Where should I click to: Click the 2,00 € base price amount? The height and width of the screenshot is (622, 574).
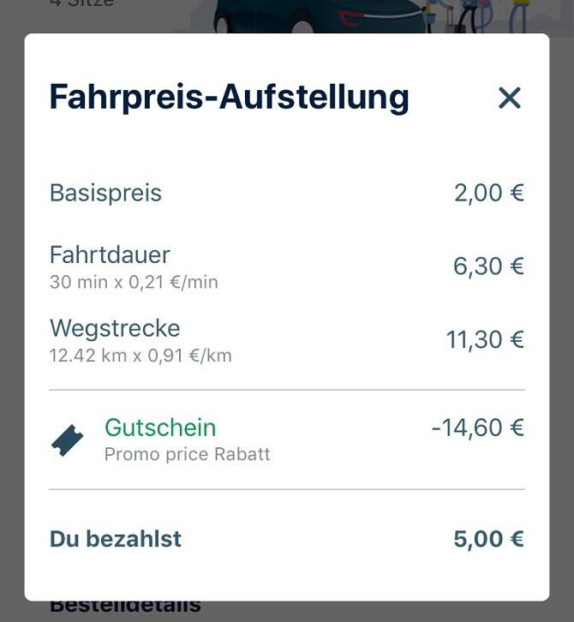488,193
